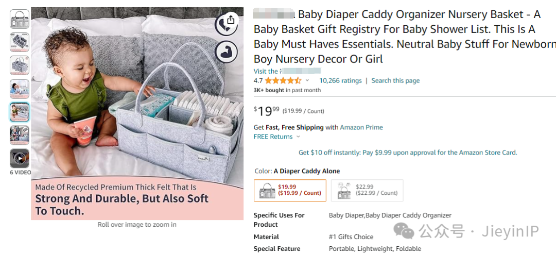This screenshot has width=556, height=253.
Task: Select the currently highlighted baby thumbnail
Action: pos(20,112)
